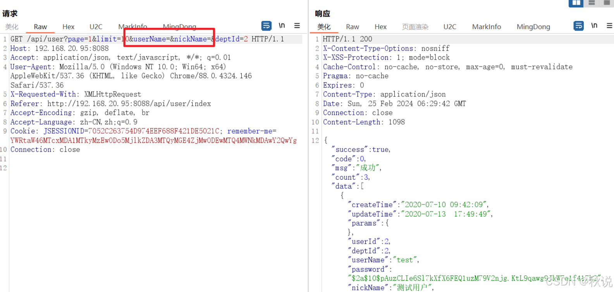This screenshot has width=614, height=292.
Task: Click the X-Requested-With: XMLHttpRequest line
Action: [x=76, y=94]
